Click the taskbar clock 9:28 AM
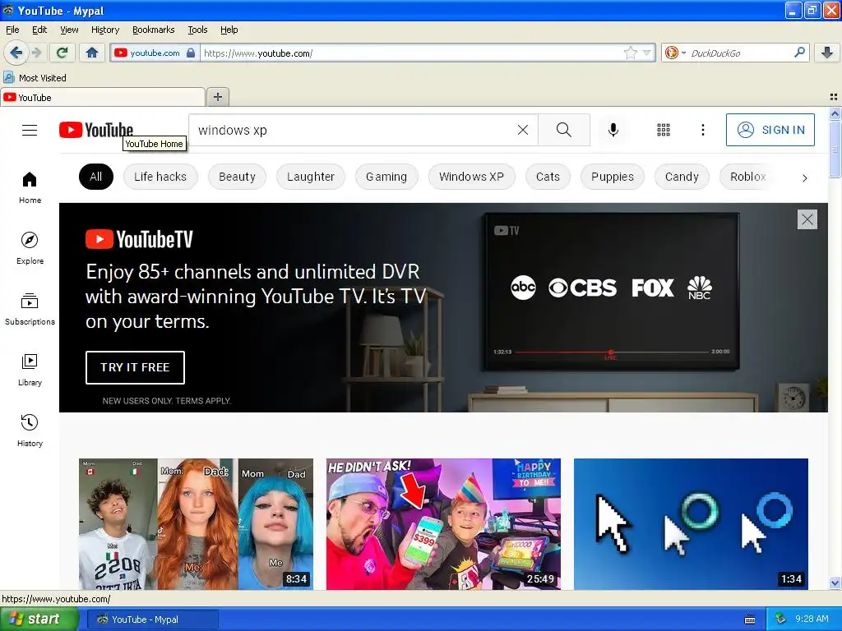This screenshot has width=842, height=631. (812, 619)
